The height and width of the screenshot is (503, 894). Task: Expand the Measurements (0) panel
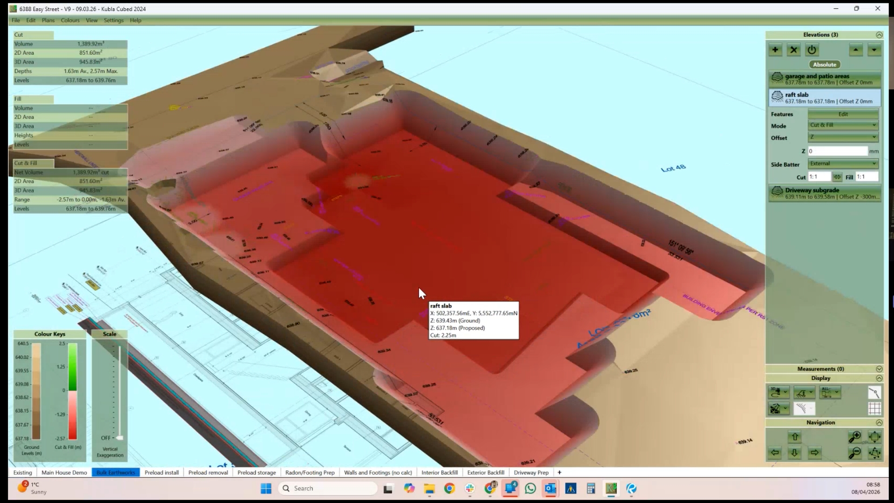click(879, 369)
